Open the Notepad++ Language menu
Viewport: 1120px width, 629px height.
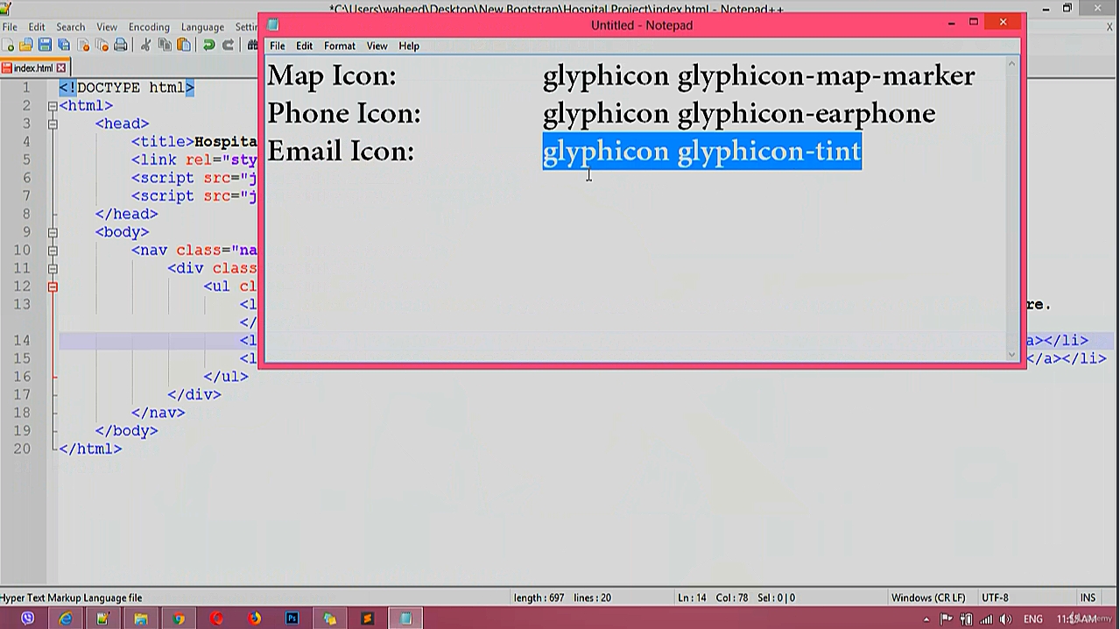coord(202,27)
